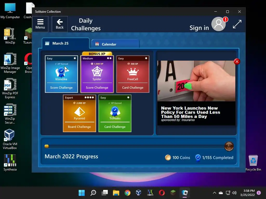Click the TriPeaks completed ribbon badge
The height and width of the screenshot is (199, 266).
[x=115, y=111]
